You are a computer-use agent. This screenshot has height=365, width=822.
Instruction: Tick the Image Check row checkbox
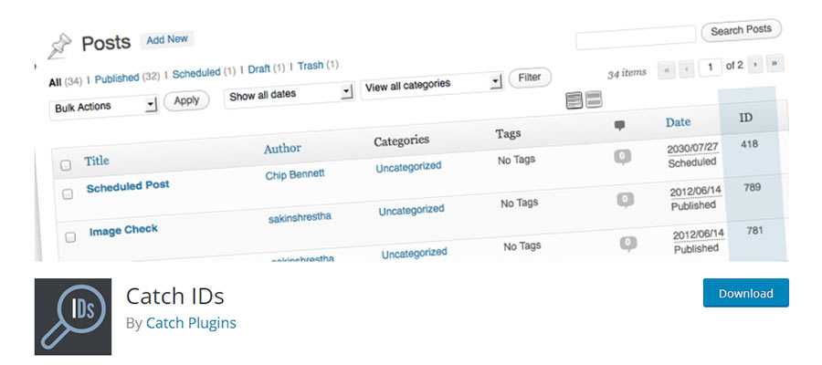coord(70,237)
